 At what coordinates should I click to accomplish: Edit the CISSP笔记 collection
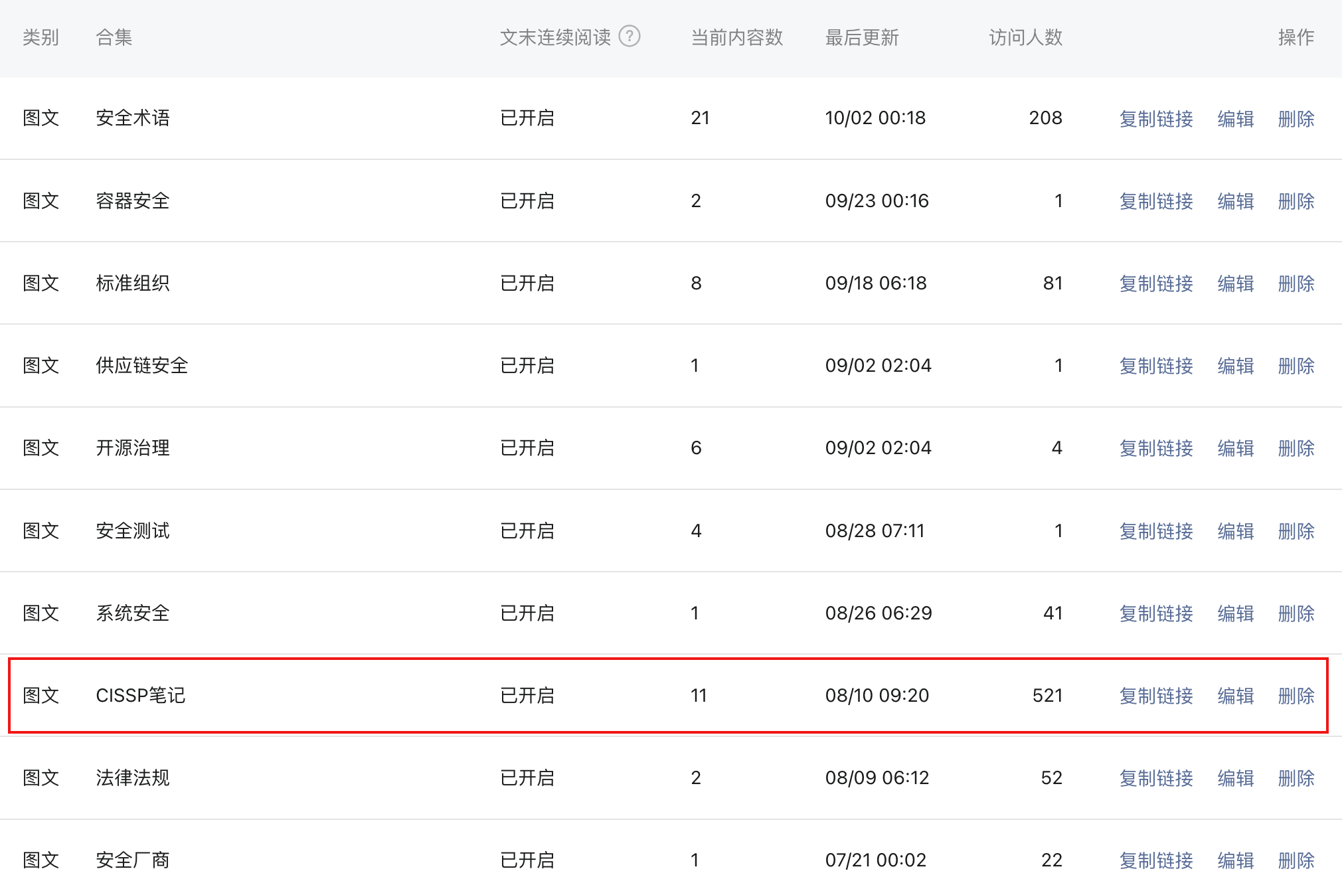click(1235, 696)
